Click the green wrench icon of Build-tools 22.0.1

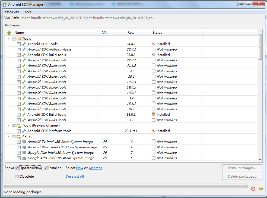point(24,60)
